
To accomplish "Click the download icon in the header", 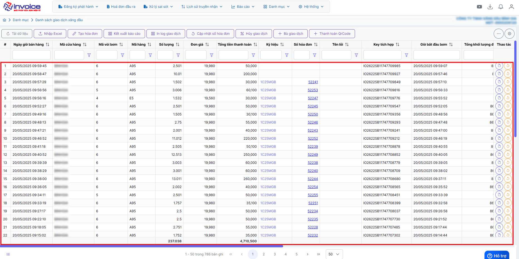I will pos(490,7).
